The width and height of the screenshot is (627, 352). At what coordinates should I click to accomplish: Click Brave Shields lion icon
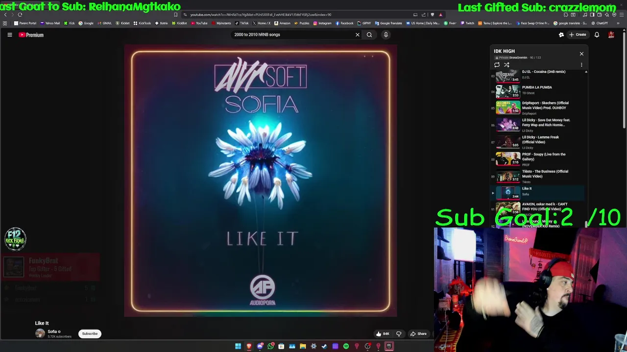432,15
